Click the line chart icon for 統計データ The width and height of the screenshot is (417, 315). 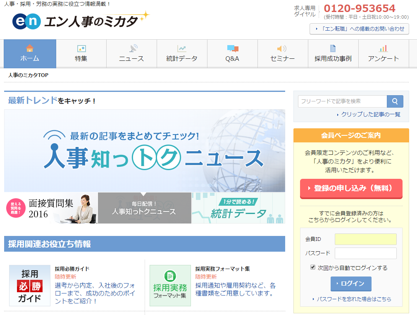(182, 48)
